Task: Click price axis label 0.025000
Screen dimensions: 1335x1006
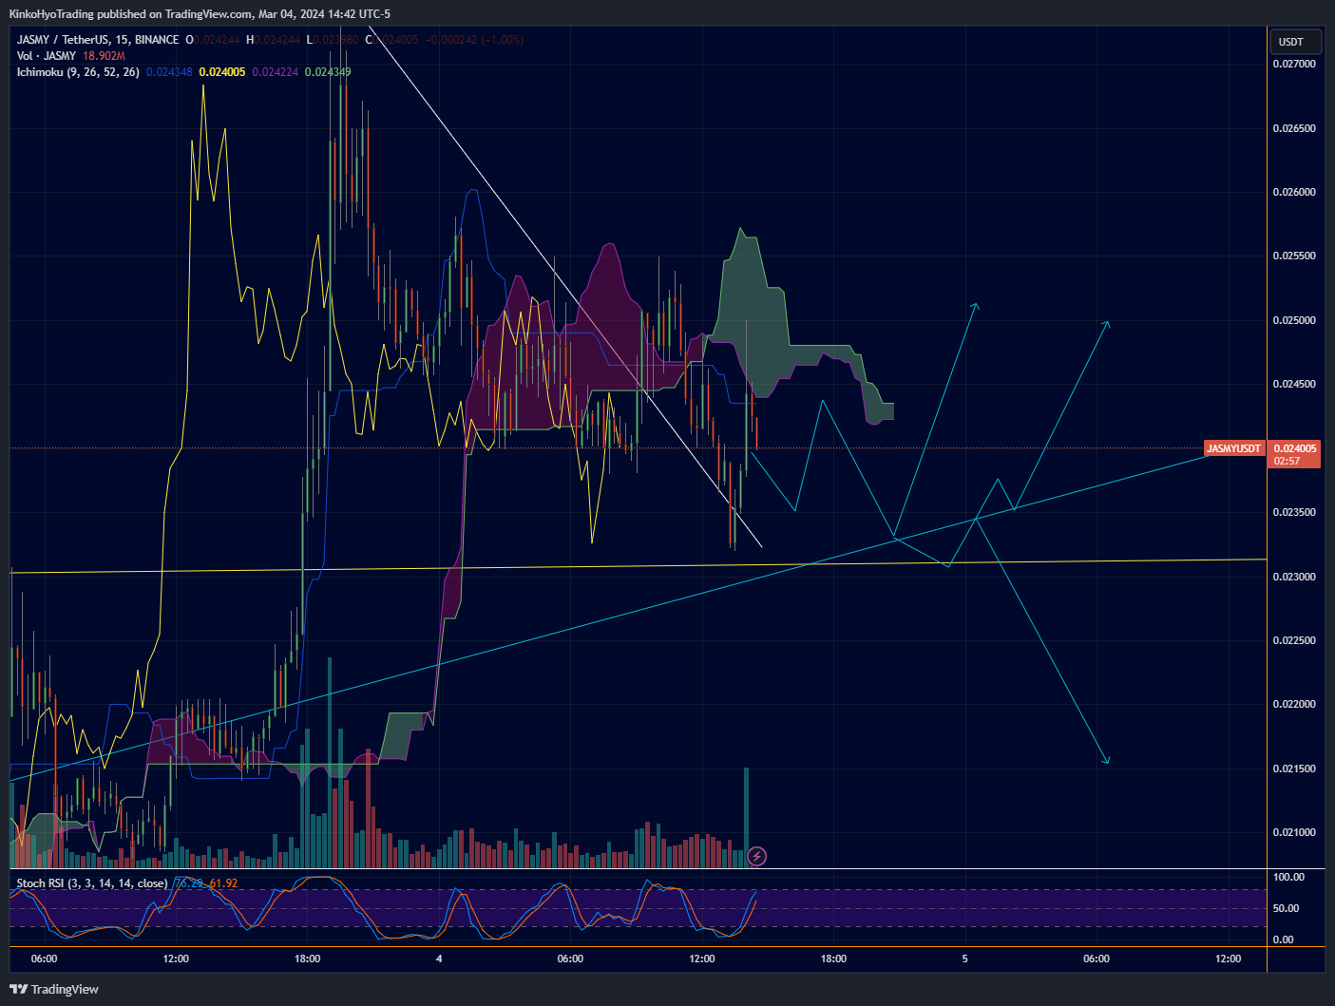Action: pyautogui.click(x=1294, y=320)
